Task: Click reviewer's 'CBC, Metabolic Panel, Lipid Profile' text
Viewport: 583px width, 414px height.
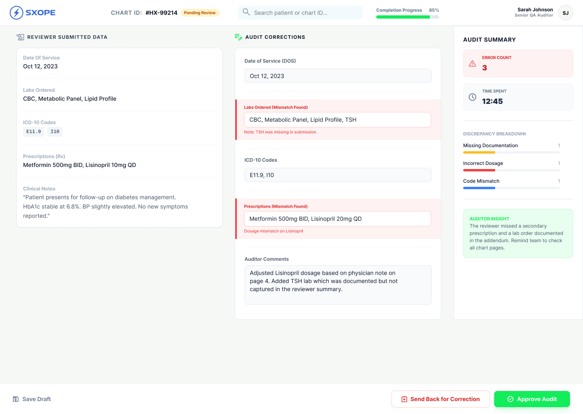Action: click(x=70, y=99)
